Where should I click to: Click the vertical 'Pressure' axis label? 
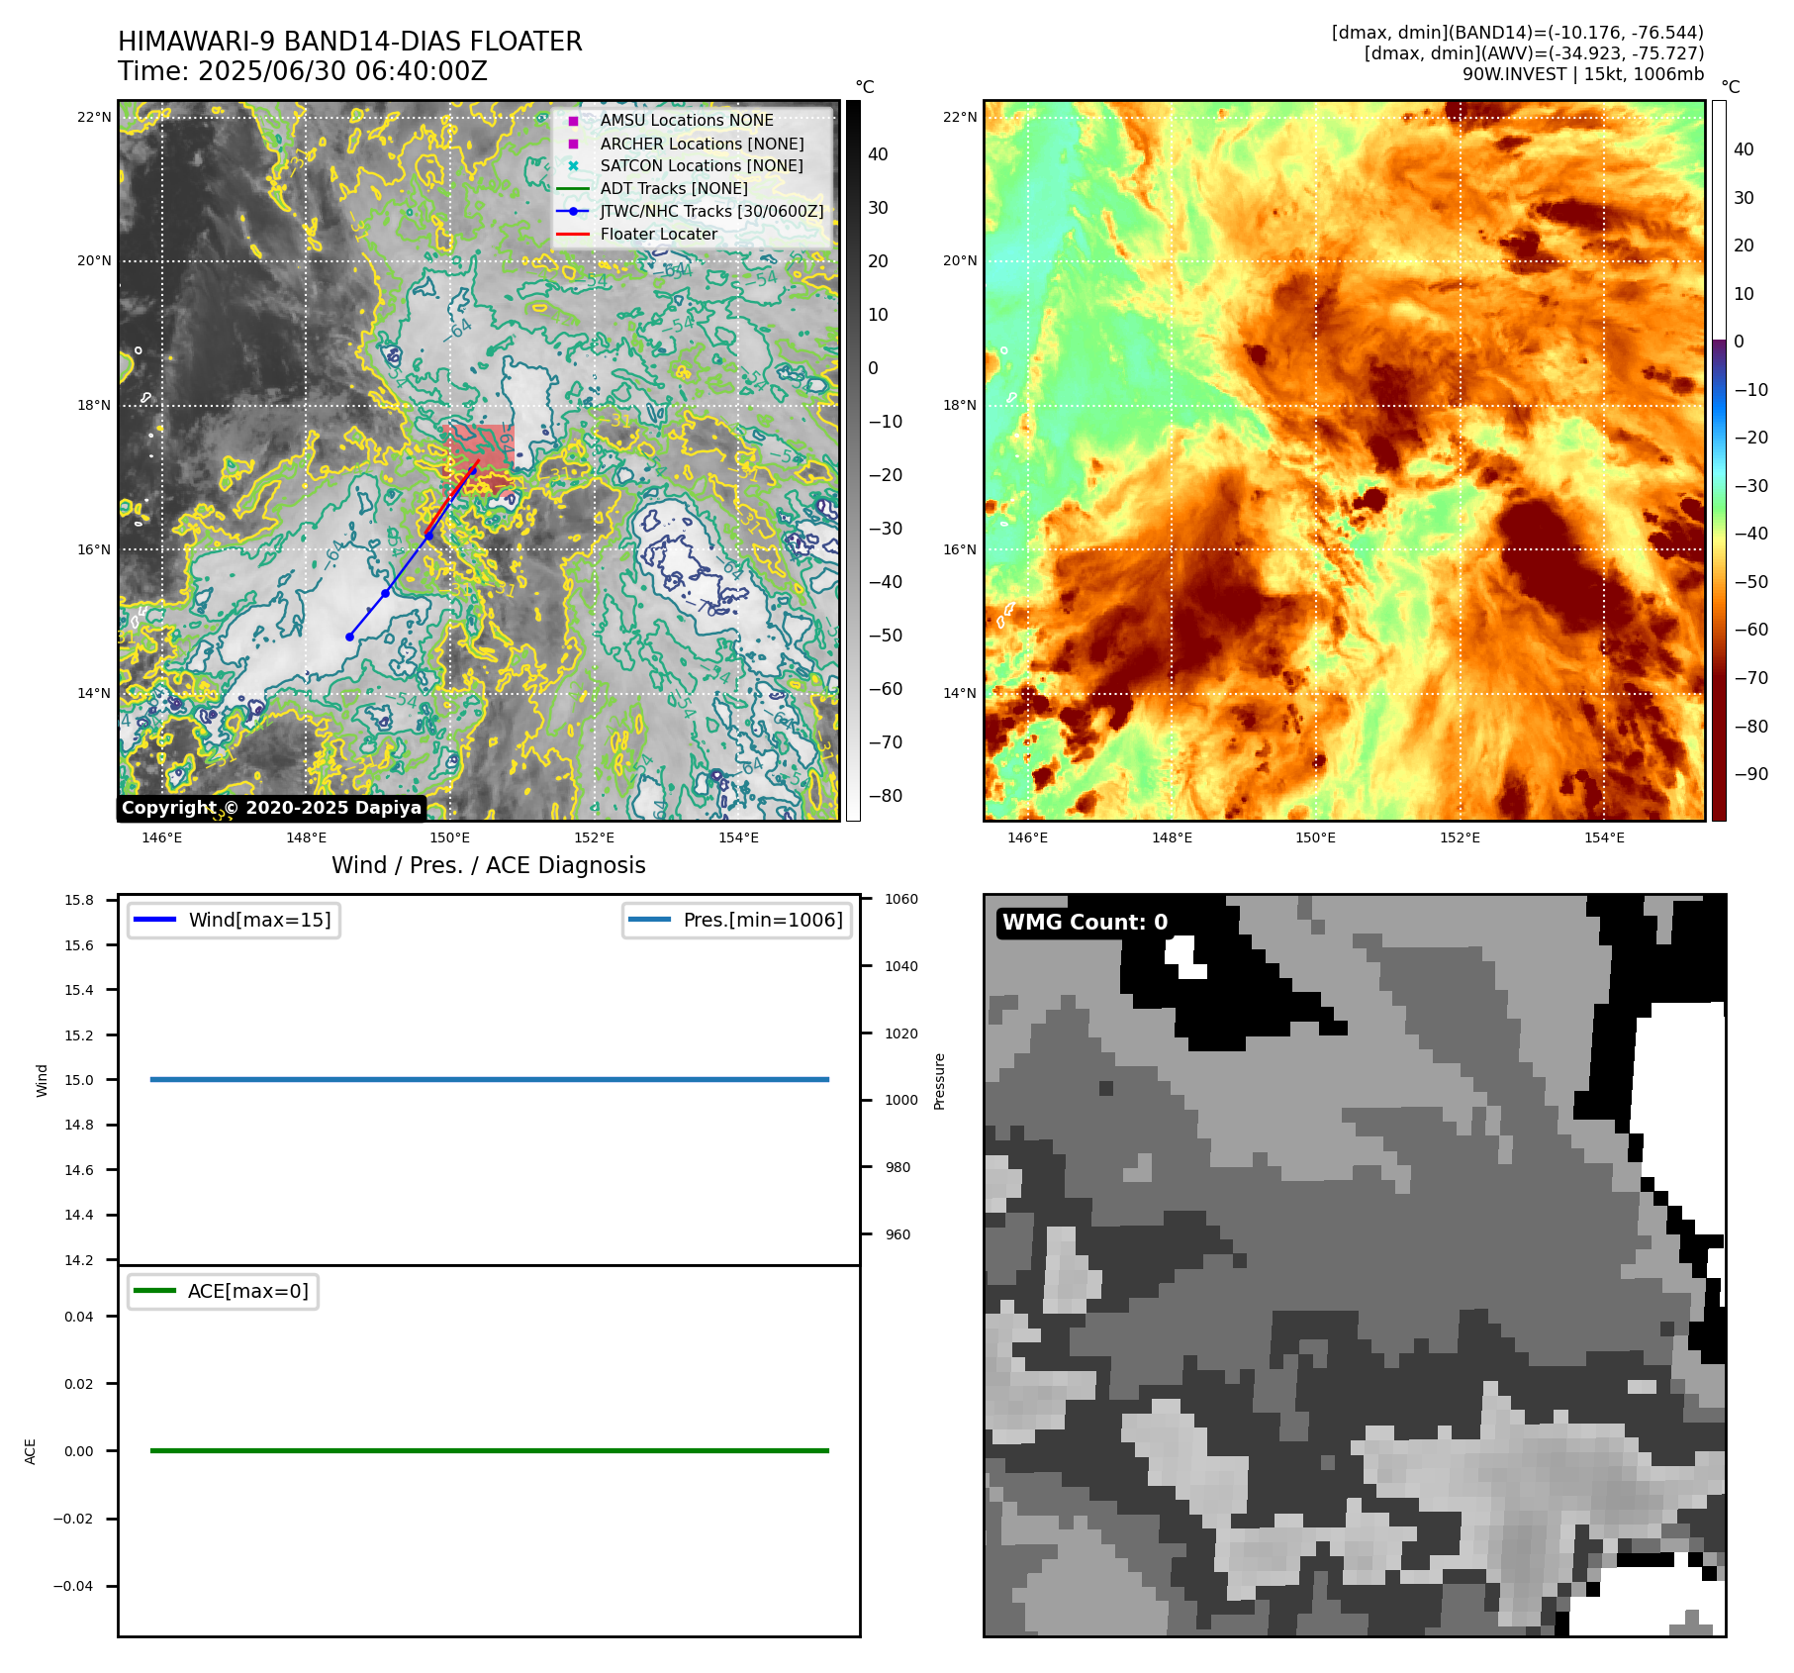click(x=940, y=1081)
